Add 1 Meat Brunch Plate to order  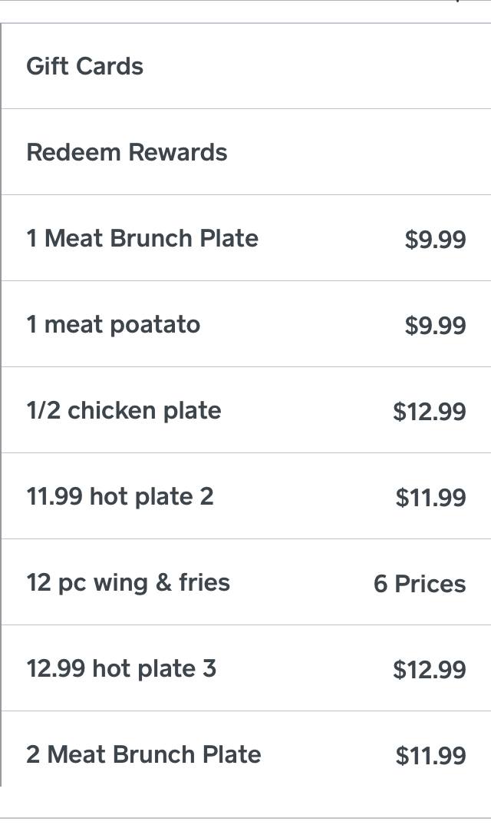pos(142,238)
